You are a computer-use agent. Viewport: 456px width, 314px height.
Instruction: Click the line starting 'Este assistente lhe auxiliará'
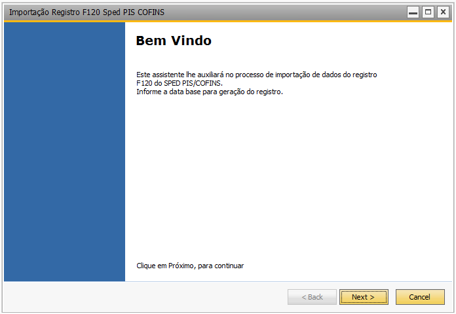257,75
